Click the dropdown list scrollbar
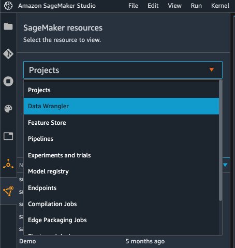 pyautogui.click(x=221, y=140)
